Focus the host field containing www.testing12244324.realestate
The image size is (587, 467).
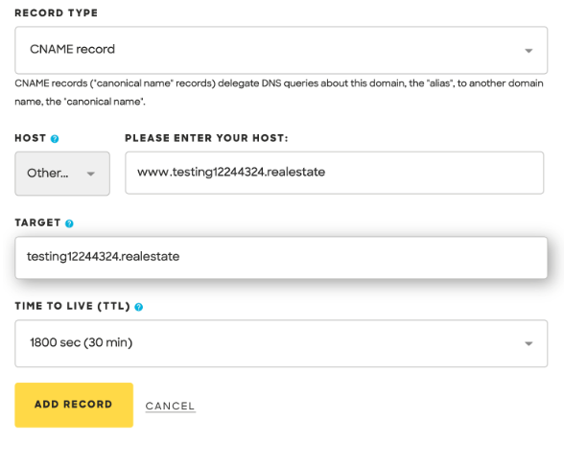334,174
